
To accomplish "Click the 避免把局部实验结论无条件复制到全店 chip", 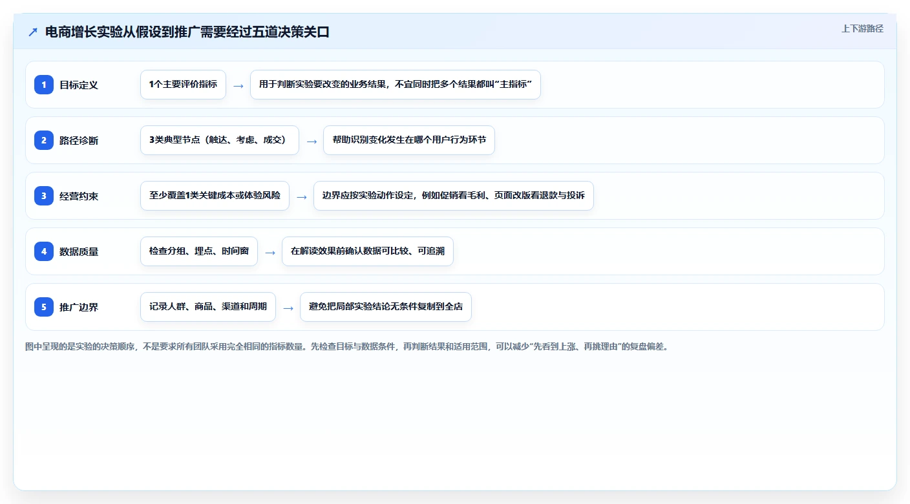I will click(386, 307).
